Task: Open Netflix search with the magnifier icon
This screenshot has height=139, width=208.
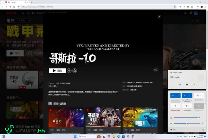Action: (x=185, y=13)
